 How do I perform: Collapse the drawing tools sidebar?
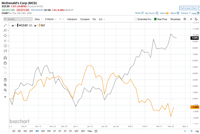pyautogui.click(x=5, y=97)
